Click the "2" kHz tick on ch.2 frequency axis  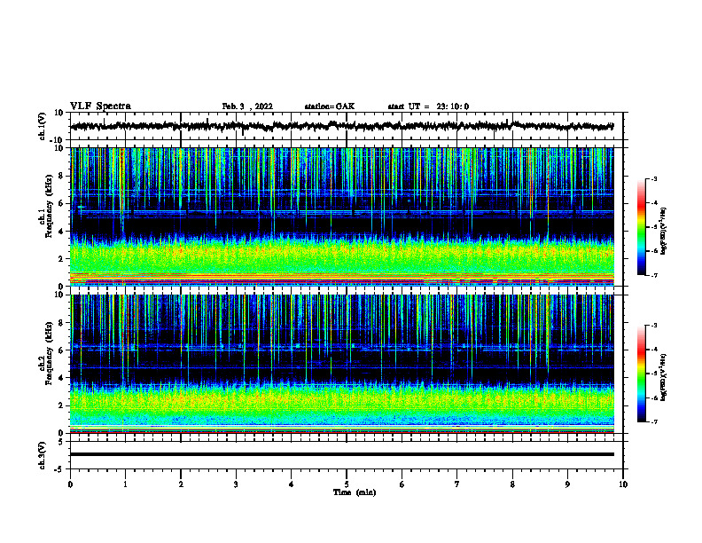(x=61, y=405)
